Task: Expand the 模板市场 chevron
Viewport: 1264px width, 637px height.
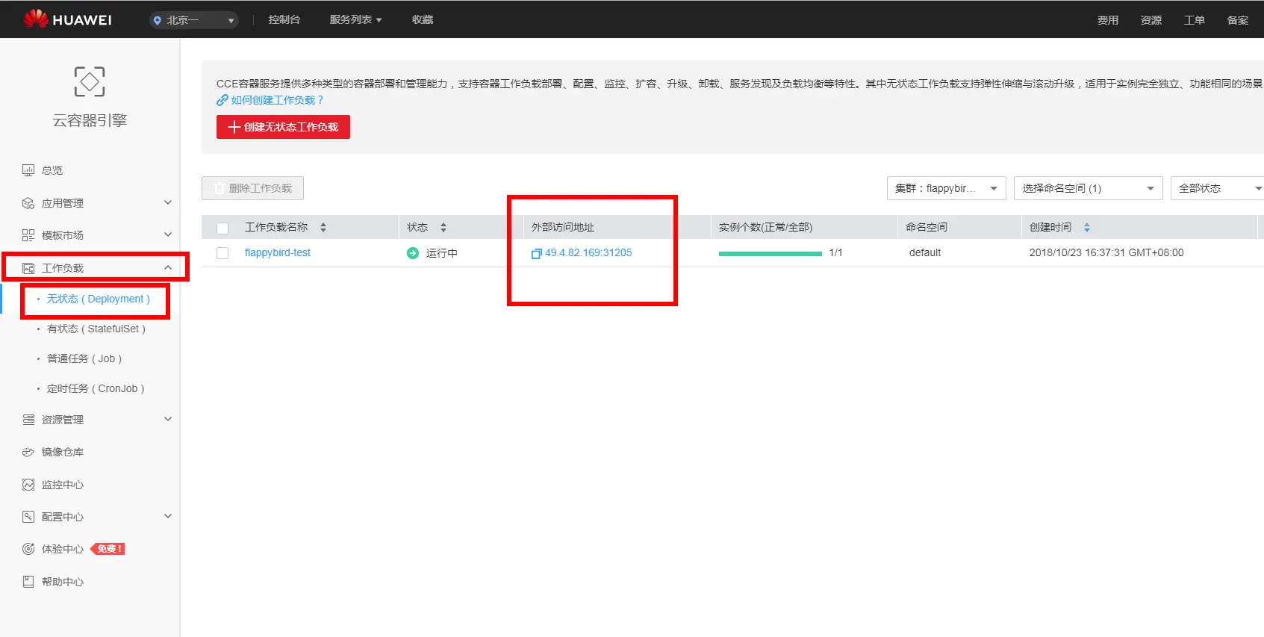Action: click(168, 234)
